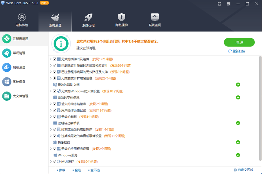Image resolution: width=262 pixels, height=174 pixels.
Task: Click the 无效的帮助文档 document icon
Action: (x=55, y=85)
